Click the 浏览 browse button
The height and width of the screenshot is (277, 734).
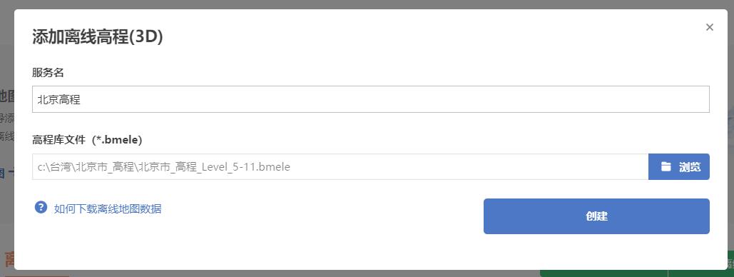tap(679, 166)
